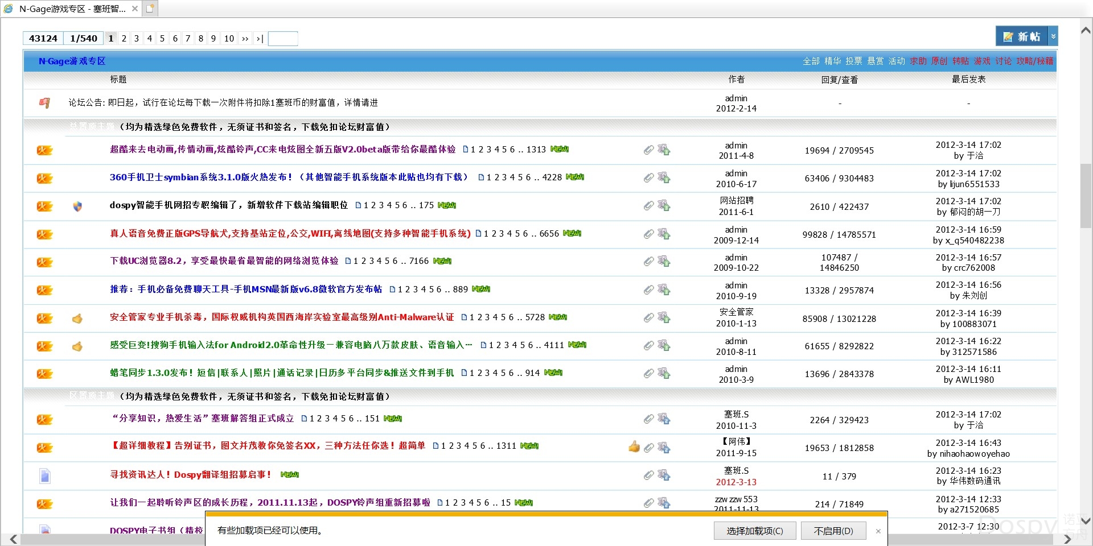Open the 论坛公告 announcement about attachment downloads
The image size is (1093, 546).
(223, 102)
